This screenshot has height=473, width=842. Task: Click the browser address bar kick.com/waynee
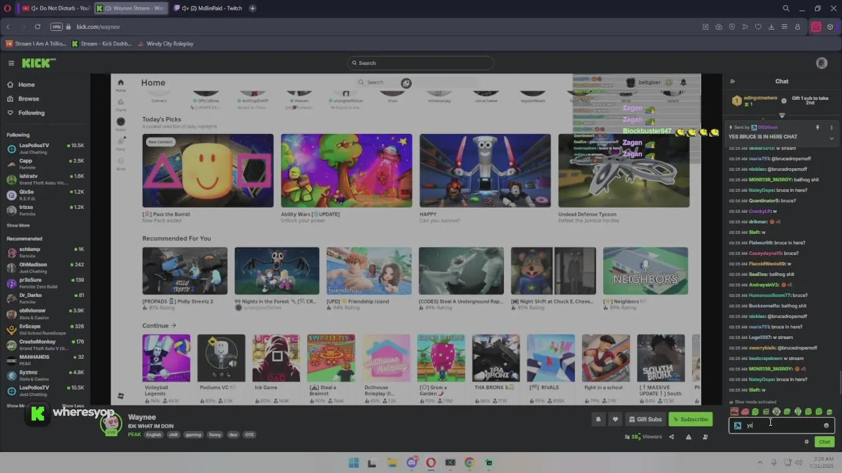tap(98, 27)
